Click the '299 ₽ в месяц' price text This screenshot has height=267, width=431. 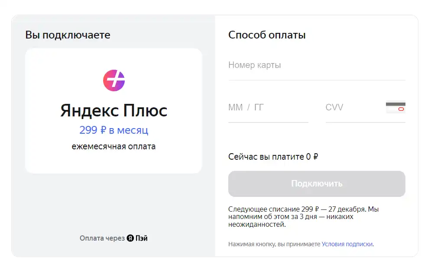[114, 130]
